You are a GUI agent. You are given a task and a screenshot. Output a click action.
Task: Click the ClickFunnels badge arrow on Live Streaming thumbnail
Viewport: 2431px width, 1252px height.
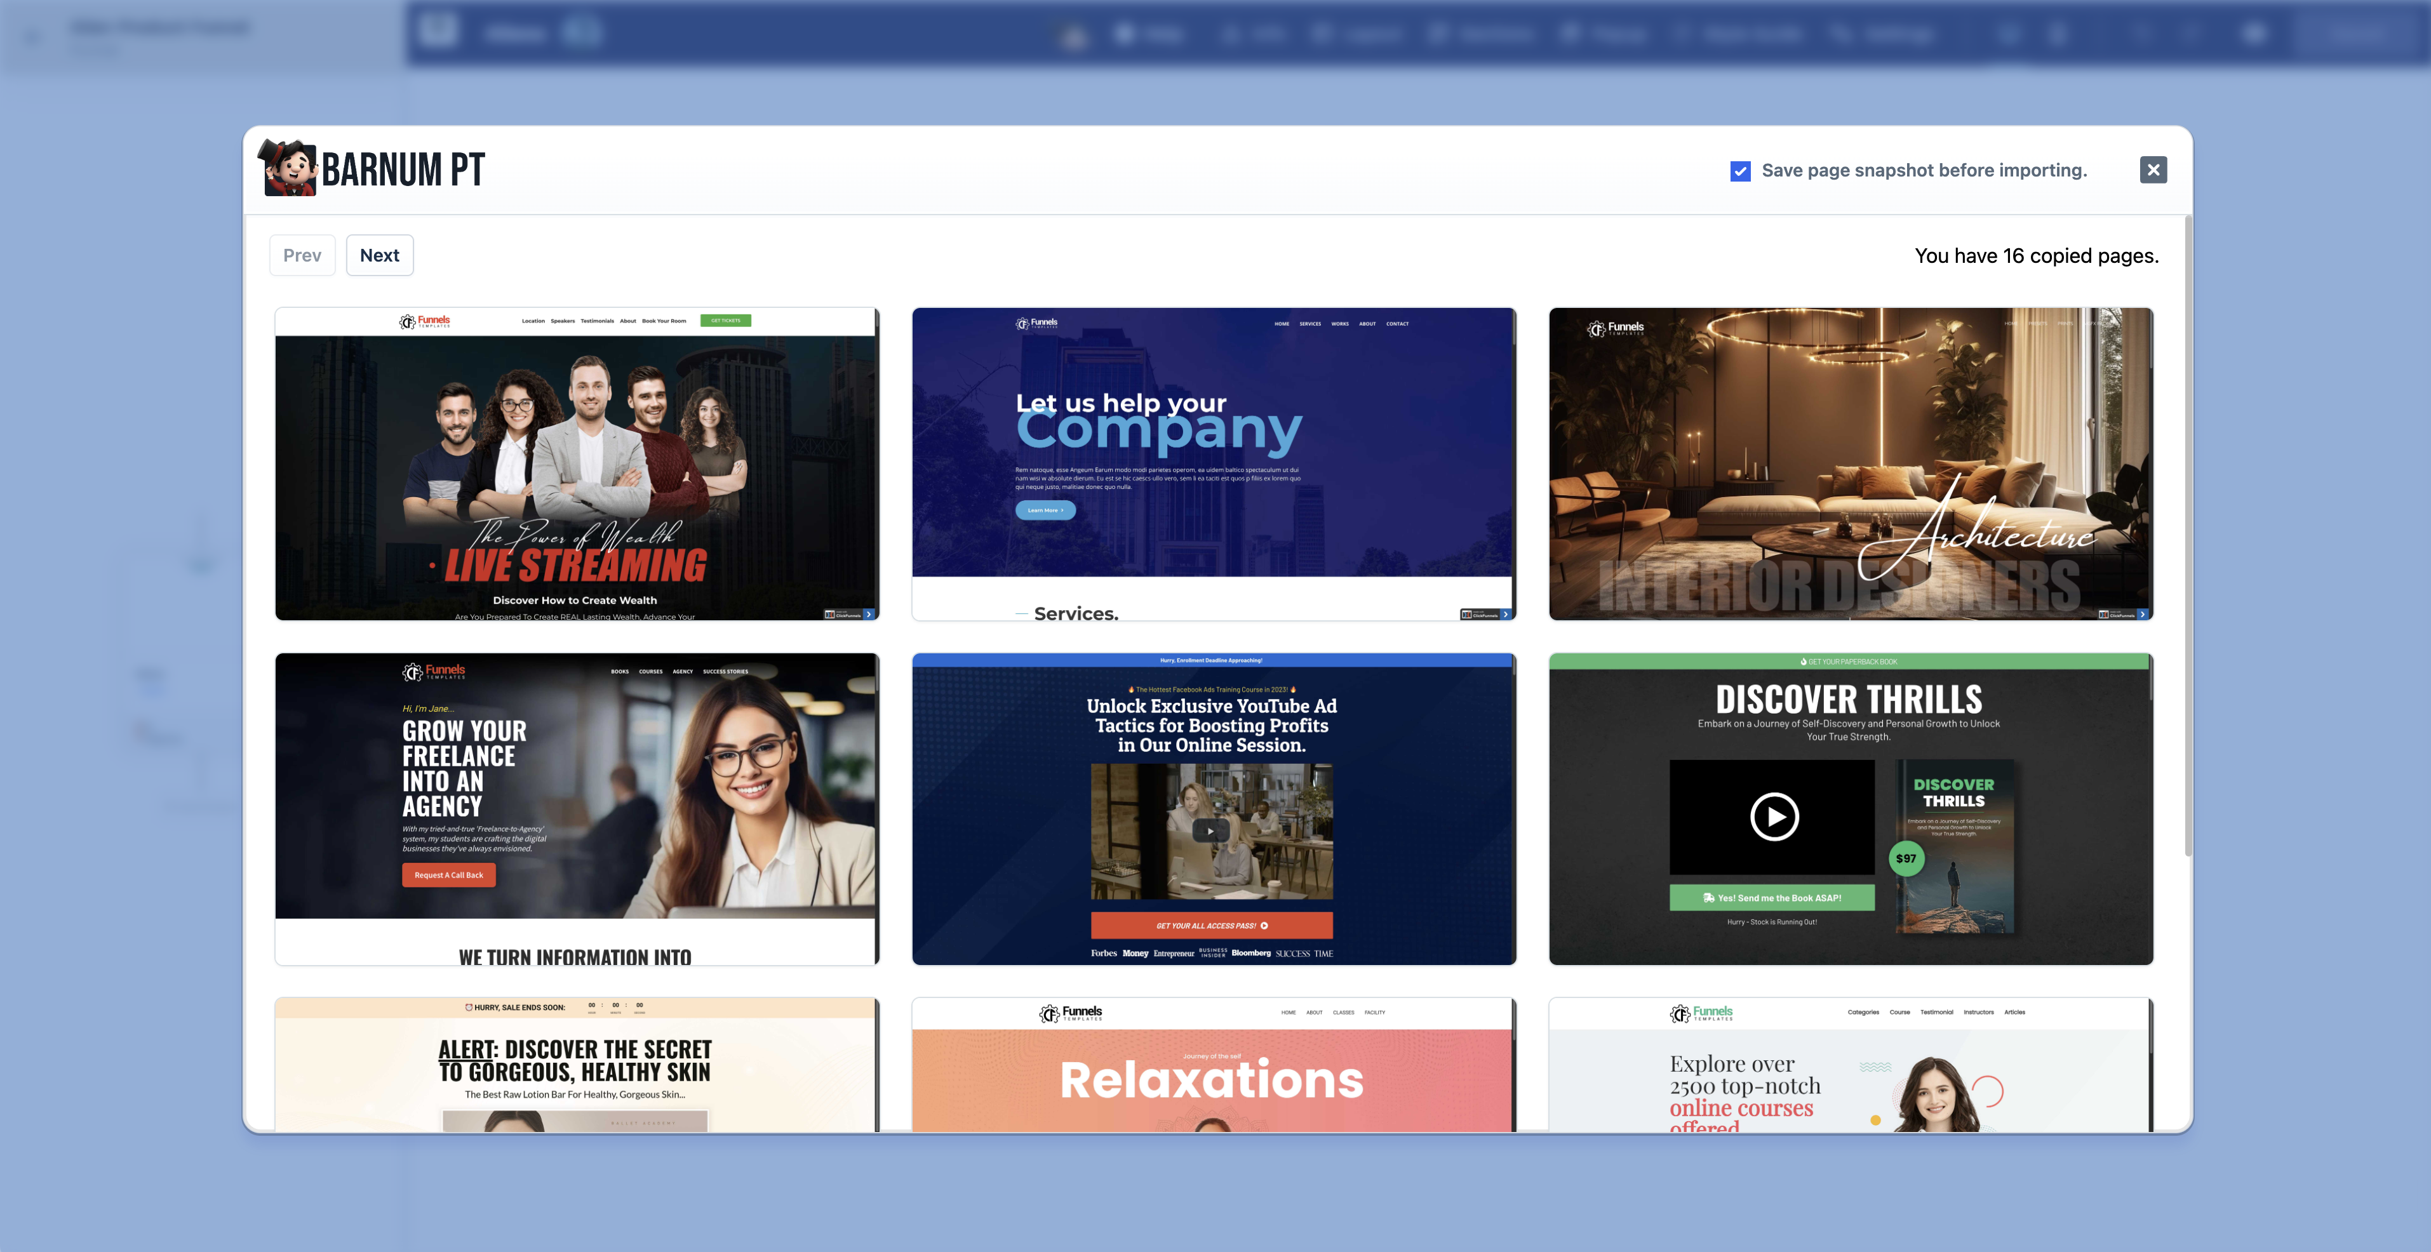pyautogui.click(x=869, y=614)
